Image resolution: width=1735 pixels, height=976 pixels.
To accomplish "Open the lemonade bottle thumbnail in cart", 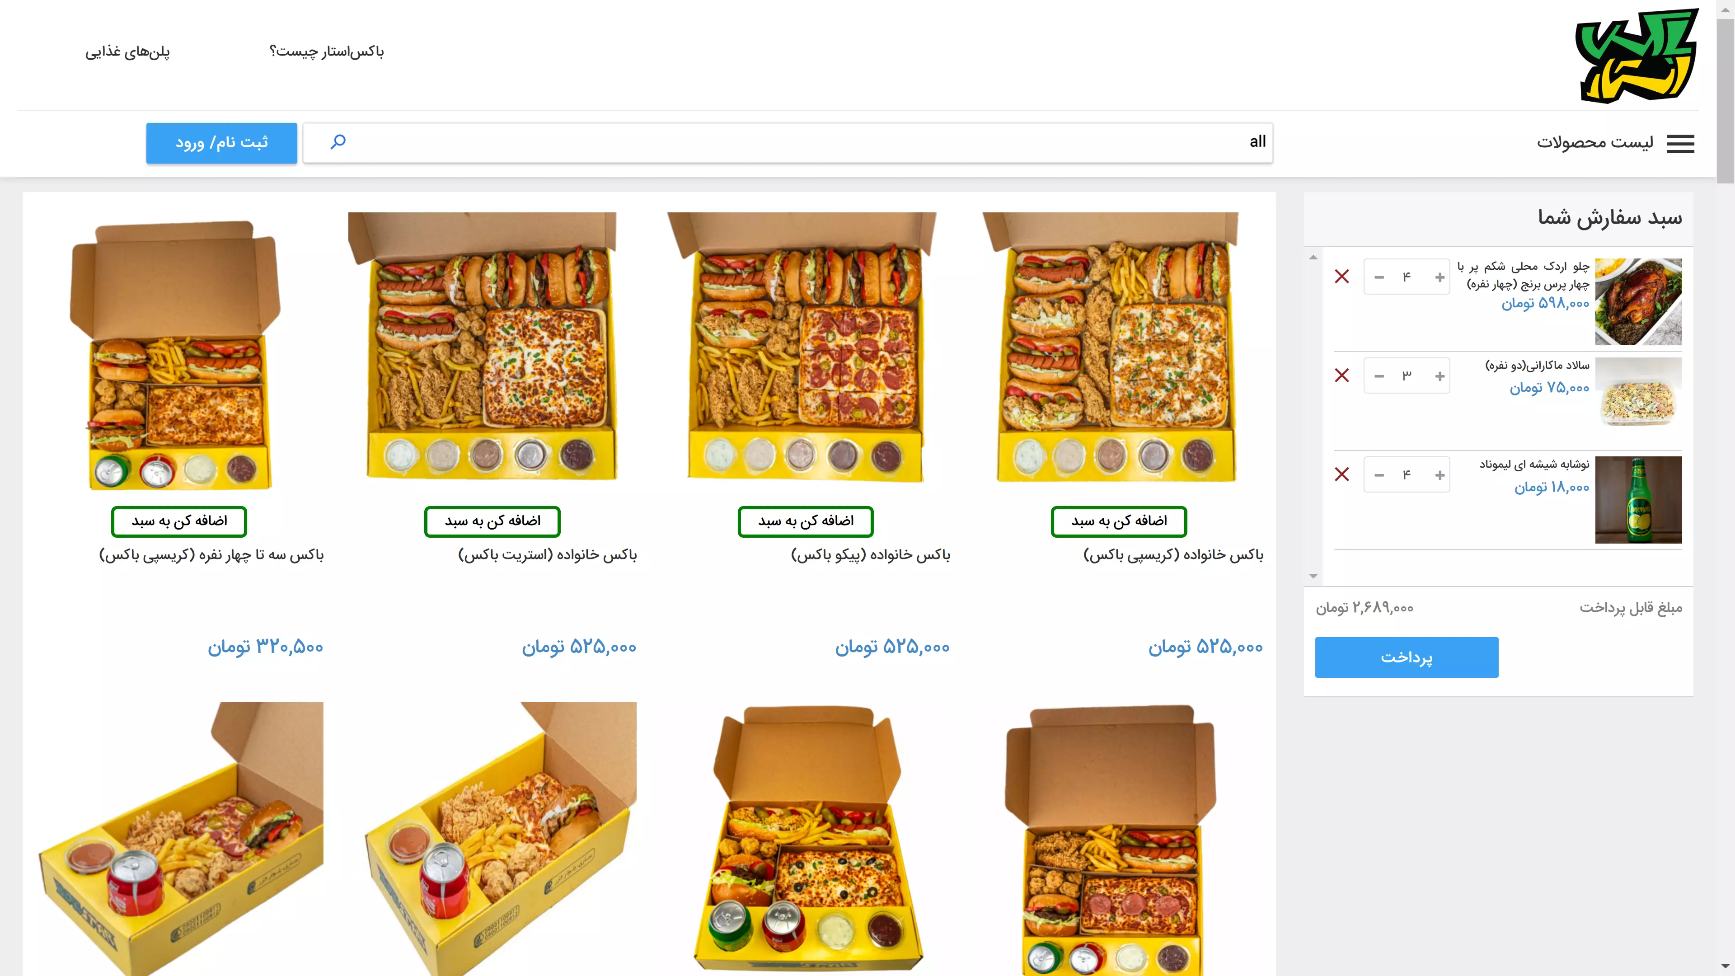I will [x=1638, y=500].
